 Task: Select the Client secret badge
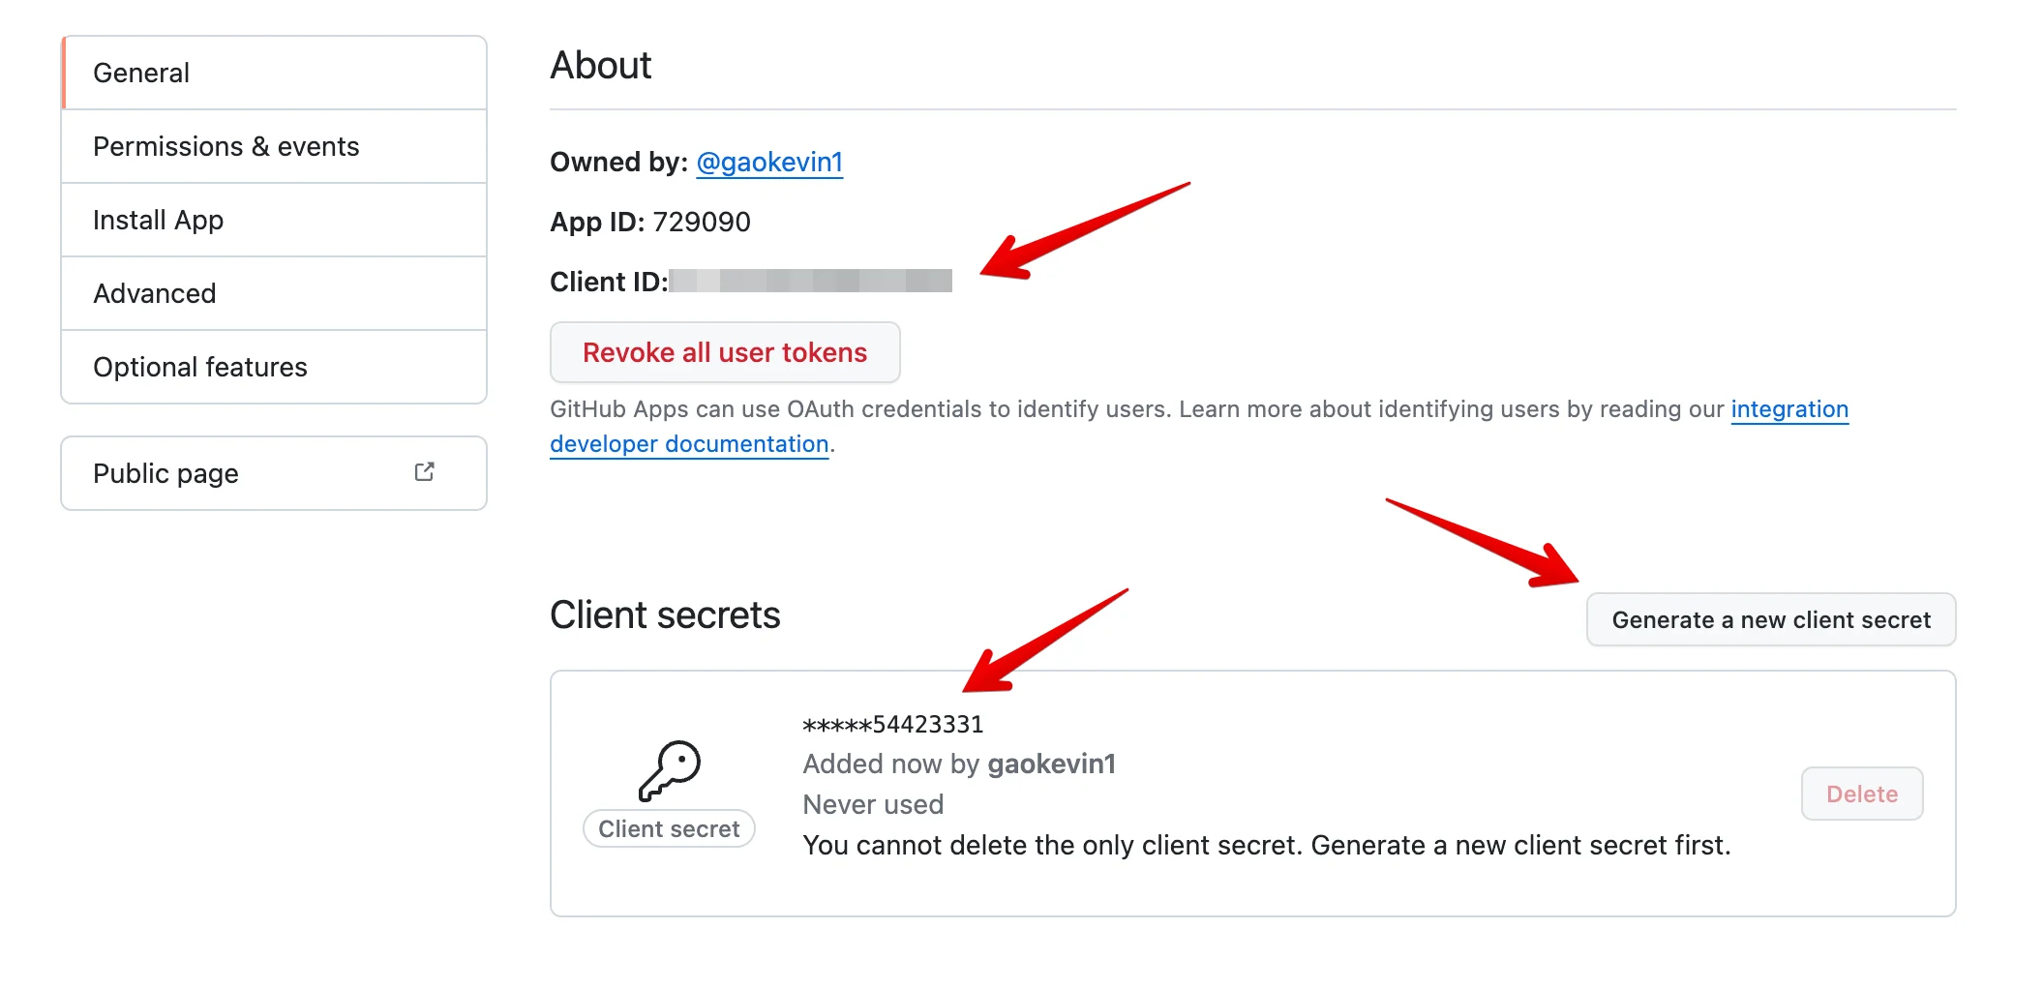click(x=669, y=827)
